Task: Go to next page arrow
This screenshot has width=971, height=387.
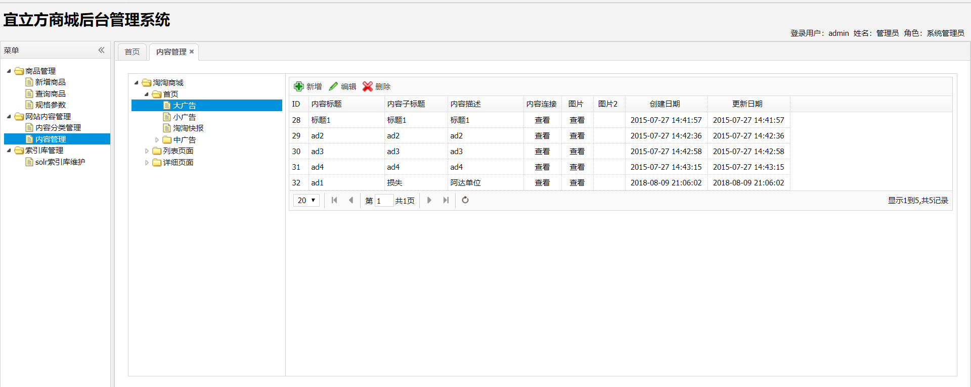Action: 429,200
